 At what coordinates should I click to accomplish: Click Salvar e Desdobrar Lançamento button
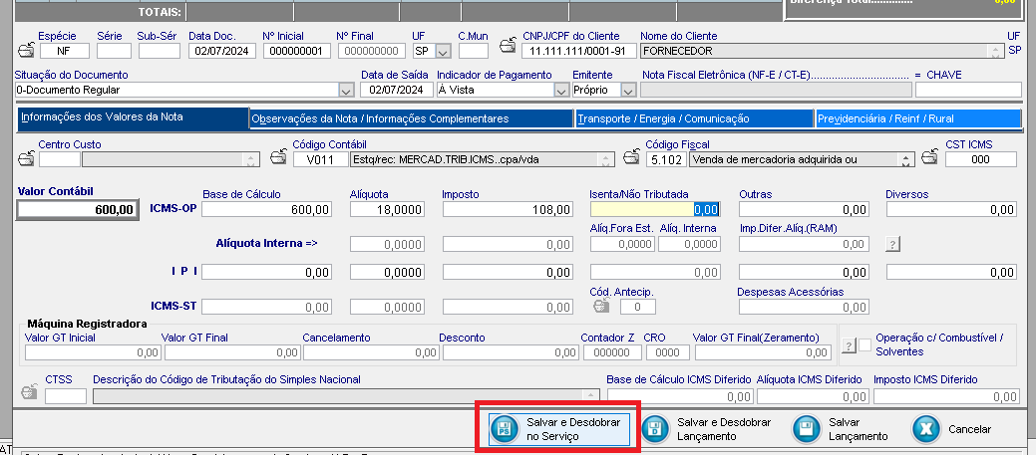(708, 429)
